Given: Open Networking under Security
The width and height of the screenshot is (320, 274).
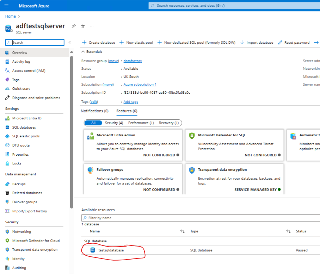Looking at the screenshot, I should point(21,232).
